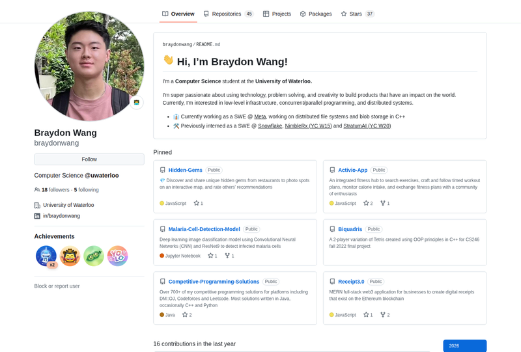Click the '16 contributions in the last year' heading
Screen dimensions: 521x352
coord(194,344)
